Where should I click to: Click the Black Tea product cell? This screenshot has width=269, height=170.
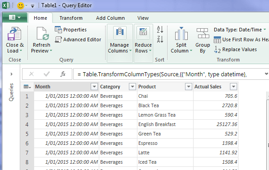(165, 105)
